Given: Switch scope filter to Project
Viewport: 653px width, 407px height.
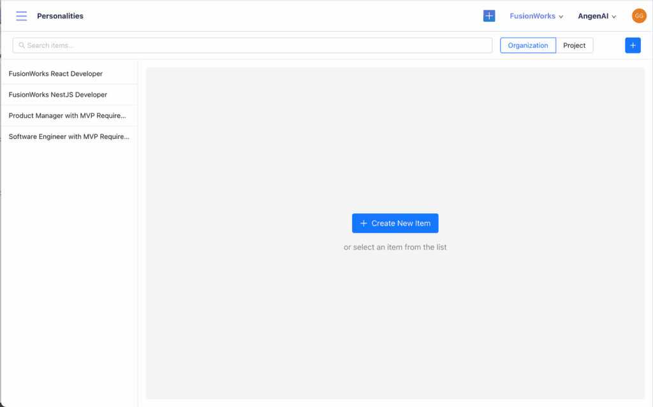Looking at the screenshot, I should 574,46.
